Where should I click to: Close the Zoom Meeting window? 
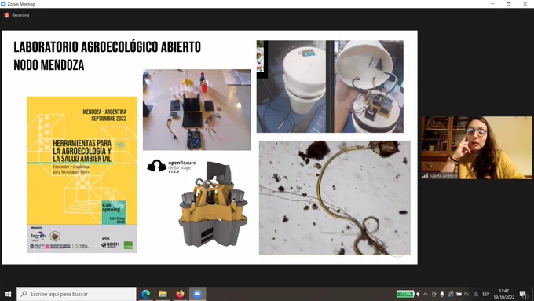pos(525,4)
